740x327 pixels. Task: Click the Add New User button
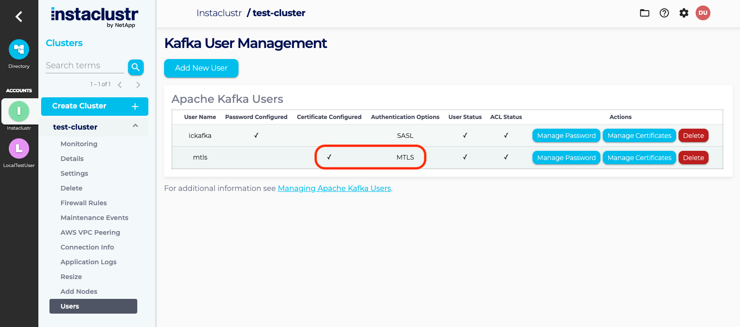coord(201,68)
